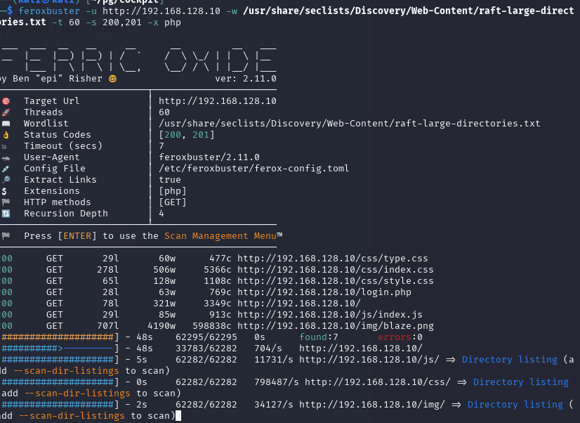Click the HTTP methods value [GET]
This screenshot has width=580, height=423.
(x=173, y=202)
